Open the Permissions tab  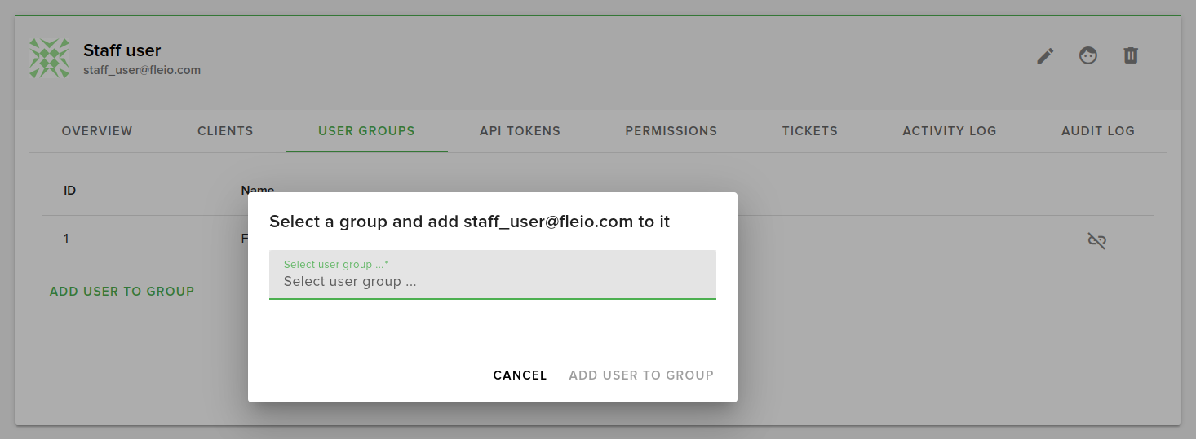[x=671, y=131]
